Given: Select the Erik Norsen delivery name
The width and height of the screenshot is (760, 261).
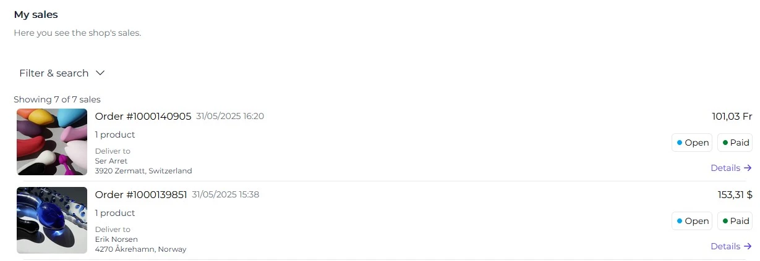Looking at the screenshot, I should (116, 239).
